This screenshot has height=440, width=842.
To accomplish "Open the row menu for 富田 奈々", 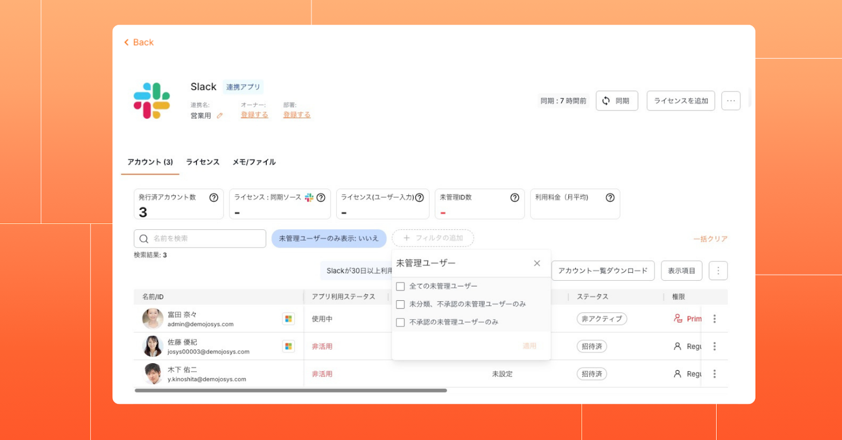I will tap(715, 319).
